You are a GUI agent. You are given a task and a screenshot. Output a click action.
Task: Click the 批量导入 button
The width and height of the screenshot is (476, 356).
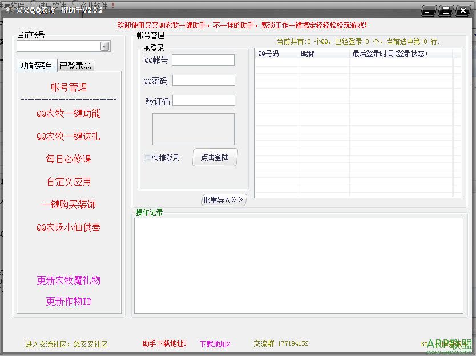[x=224, y=200]
